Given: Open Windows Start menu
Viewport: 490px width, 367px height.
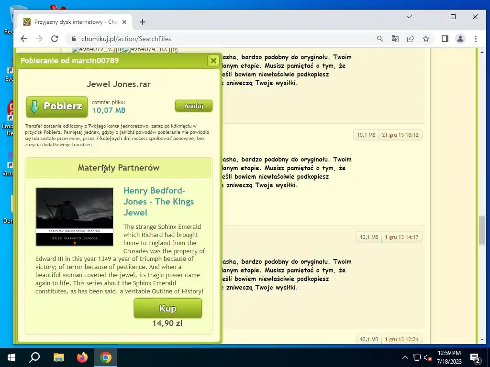Looking at the screenshot, I should pyautogui.click(x=11, y=357).
